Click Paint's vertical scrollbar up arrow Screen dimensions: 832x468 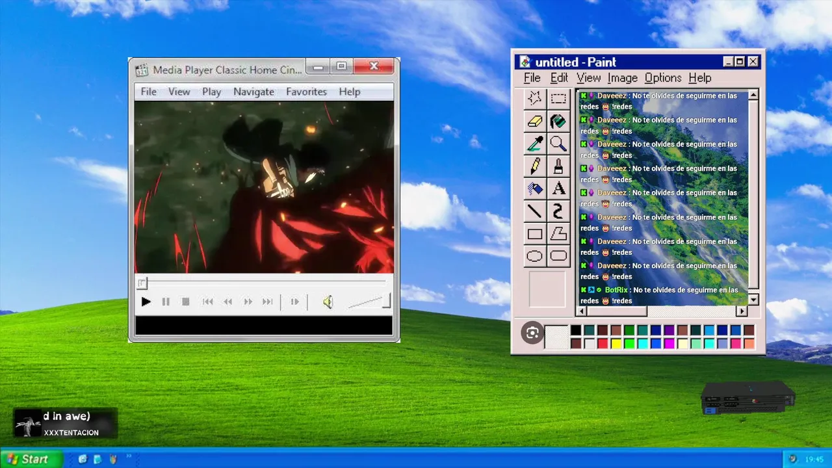(753, 96)
